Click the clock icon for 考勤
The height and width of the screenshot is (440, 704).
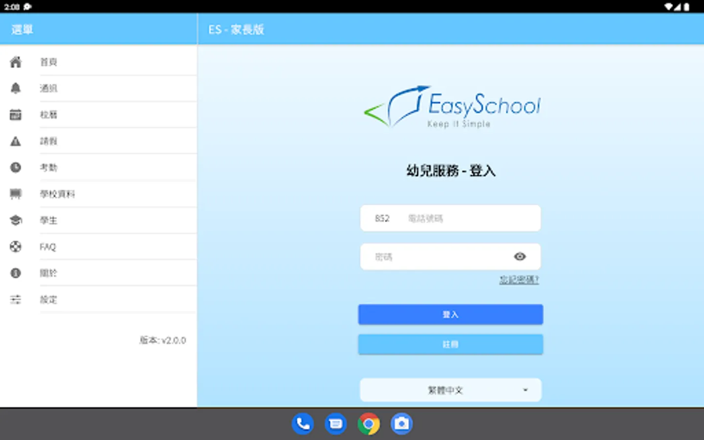pos(16,168)
